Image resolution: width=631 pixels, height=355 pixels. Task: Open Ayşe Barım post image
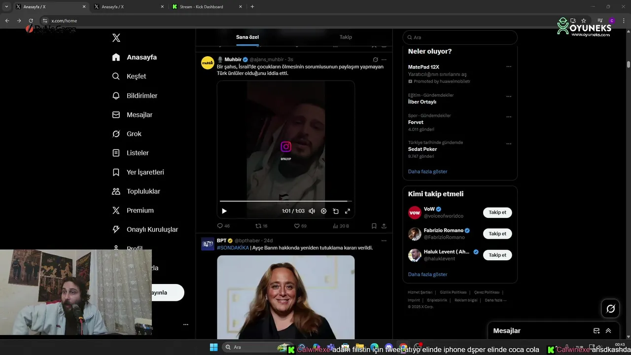pos(286,297)
